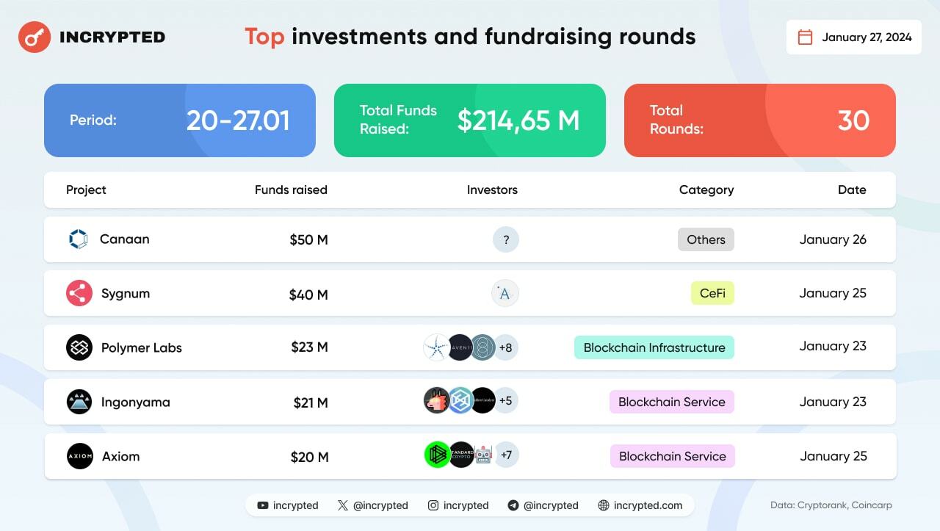Open the incrypted.com website link
Viewport: 940px width, 531px height.
[640, 505]
